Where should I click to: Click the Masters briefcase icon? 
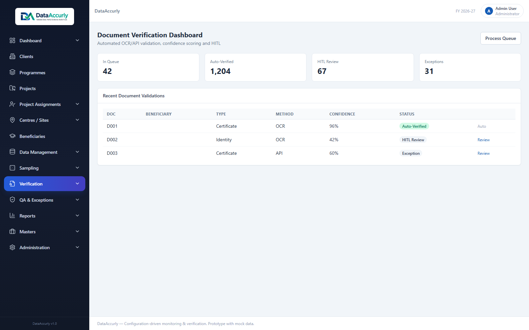(x=12, y=231)
